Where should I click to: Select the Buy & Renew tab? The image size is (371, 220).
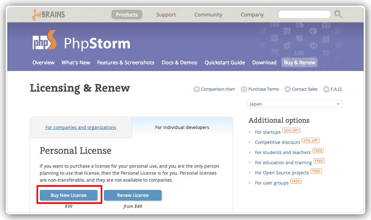tap(299, 62)
